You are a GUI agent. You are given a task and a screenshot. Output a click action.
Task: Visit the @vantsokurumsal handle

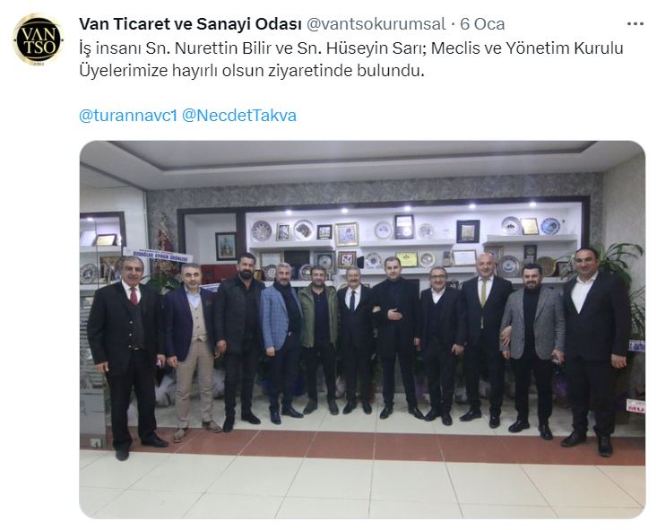coord(376,24)
